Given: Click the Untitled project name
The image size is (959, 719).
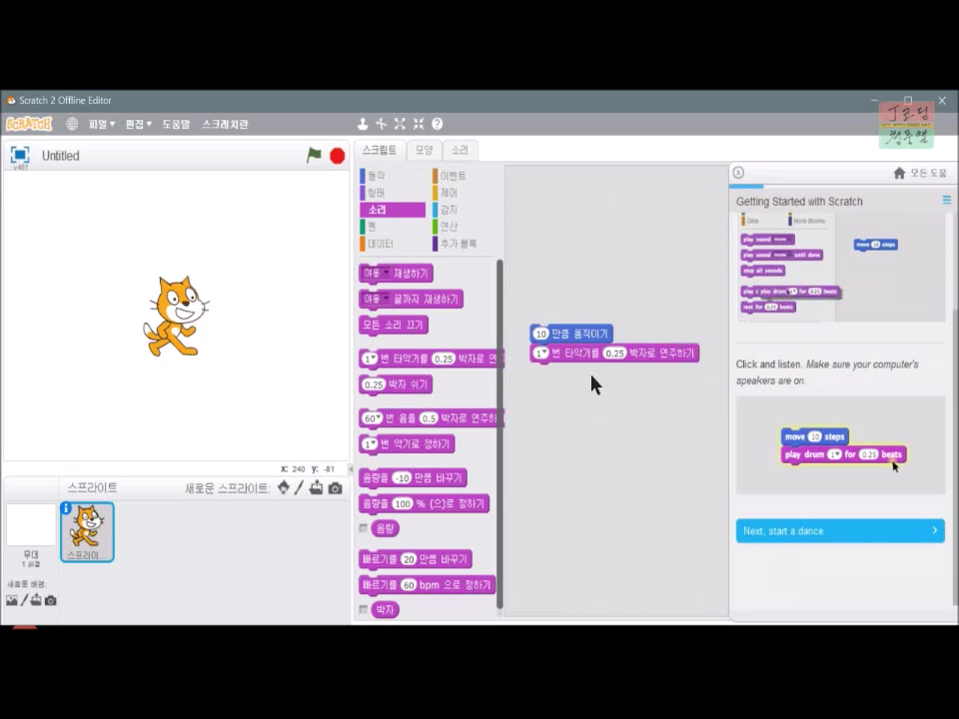Looking at the screenshot, I should pos(61,156).
